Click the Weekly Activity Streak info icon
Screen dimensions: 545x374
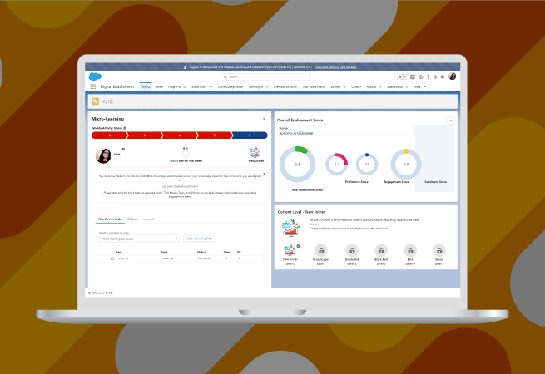pyautogui.click(x=127, y=128)
